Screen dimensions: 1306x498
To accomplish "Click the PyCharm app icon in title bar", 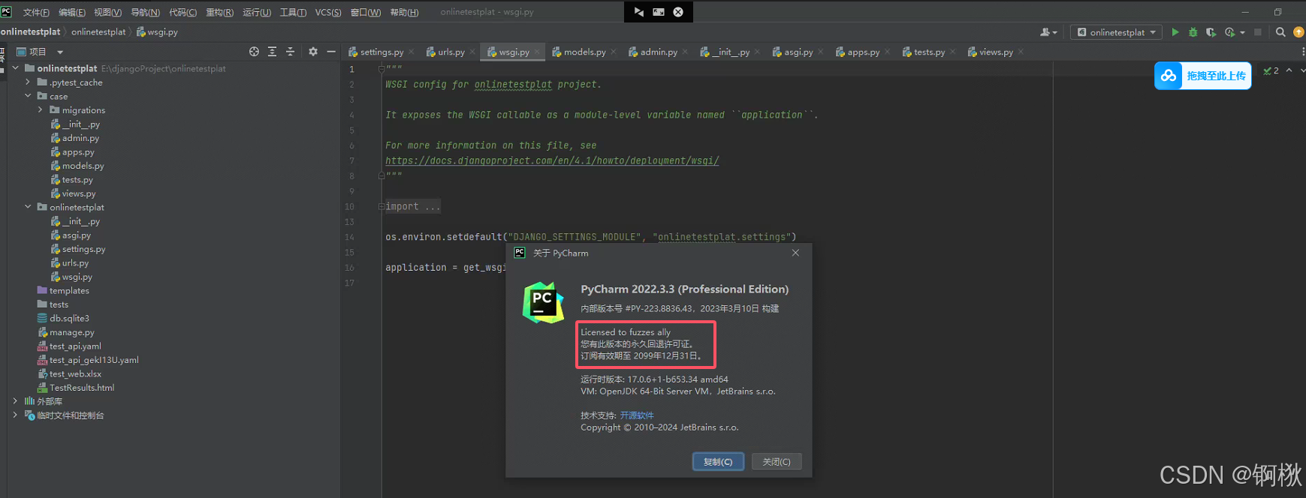I will pos(6,12).
